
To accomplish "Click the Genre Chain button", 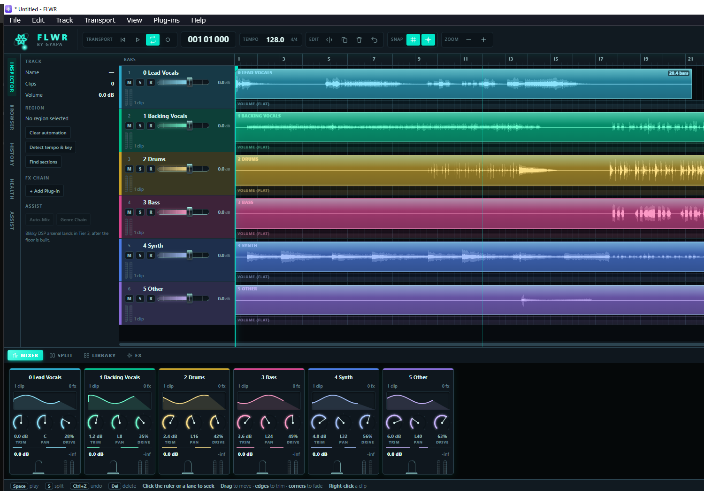I will (73, 220).
